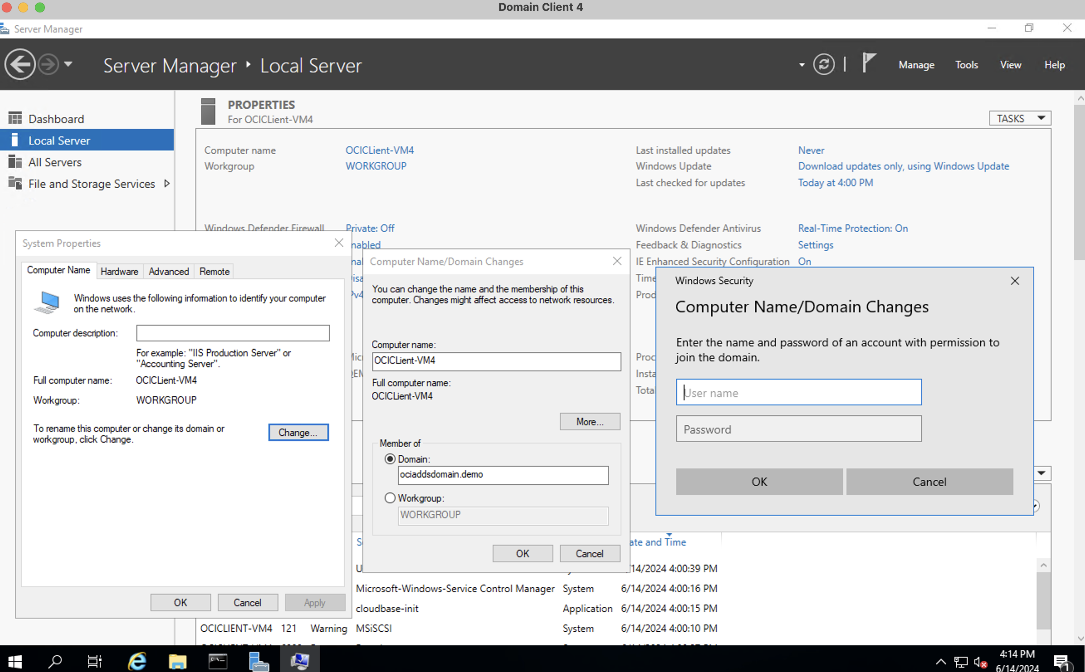Click the Windows Security close X button
The image size is (1085, 672).
(x=1015, y=281)
